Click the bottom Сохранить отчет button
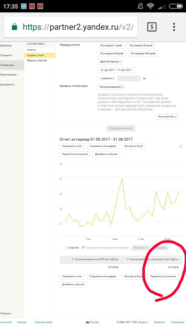The image size is (186, 331). pos(72,276)
